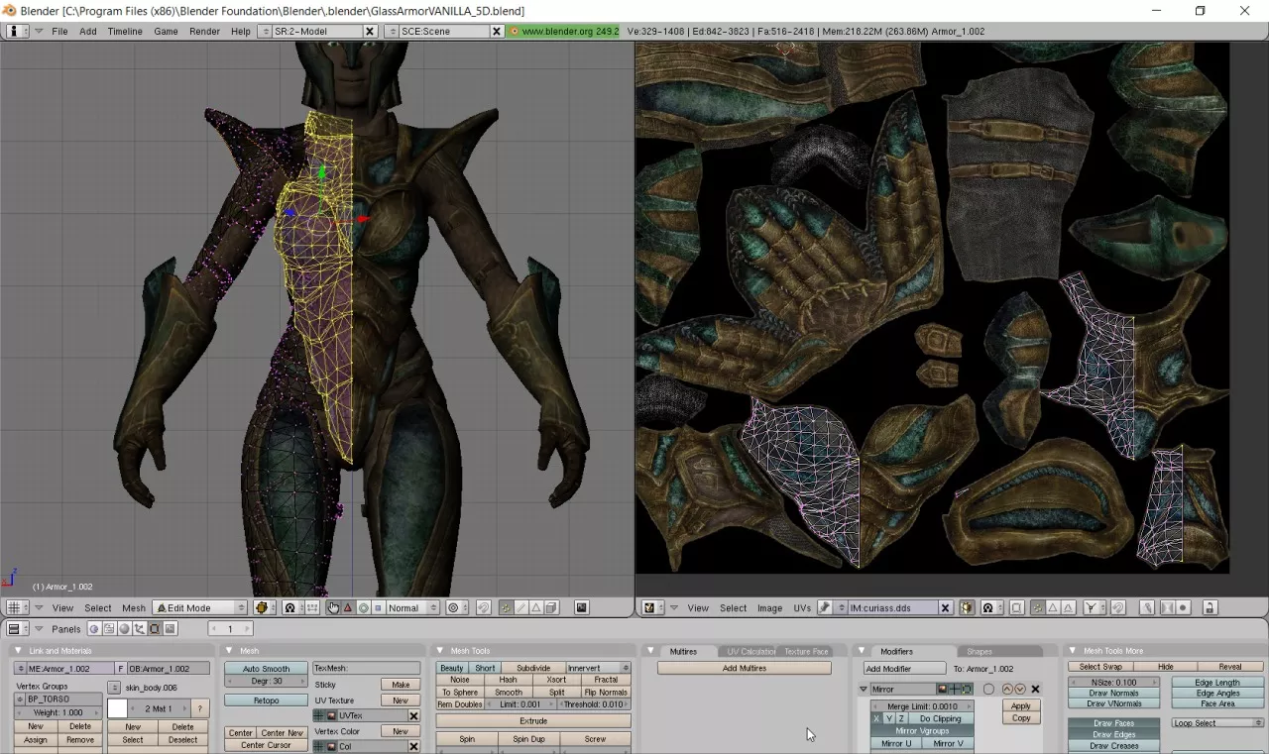Click the Extrude button
This screenshot has height=754, width=1269.
pyautogui.click(x=533, y=720)
